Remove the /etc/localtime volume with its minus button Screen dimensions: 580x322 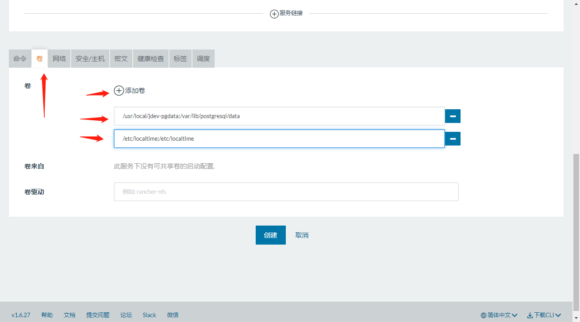pos(453,138)
